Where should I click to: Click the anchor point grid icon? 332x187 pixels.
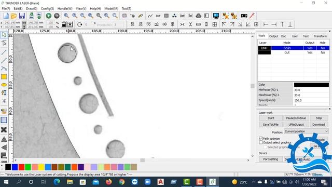[70, 24]
